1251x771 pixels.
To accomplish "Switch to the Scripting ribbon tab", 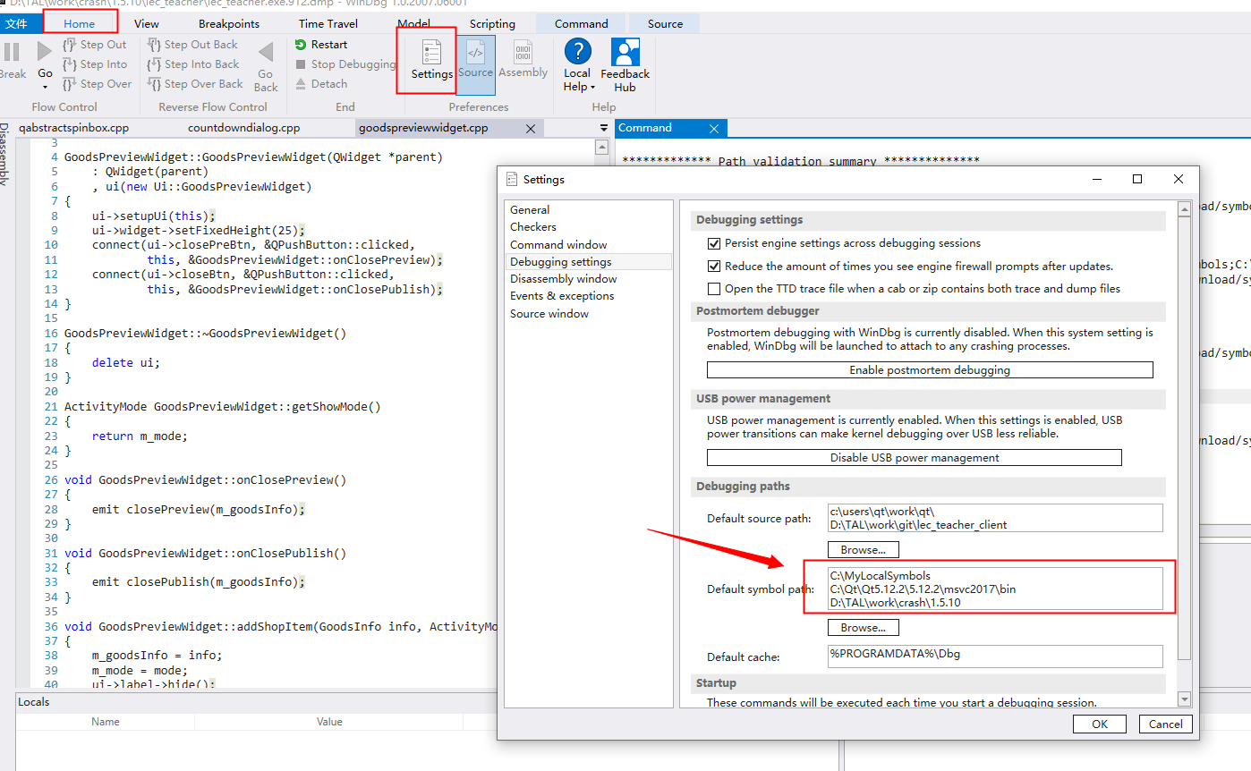I will pos(492,23).
